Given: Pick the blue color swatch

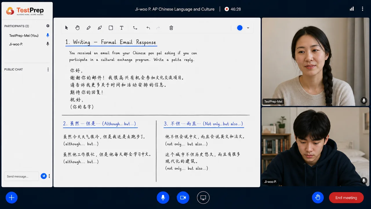Looking at the screenshot, I should tap(240, 28).
